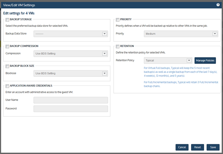Tick the Backup Block Size checkbox
Viewport: 223px width, 154px height.
(7, 66)
